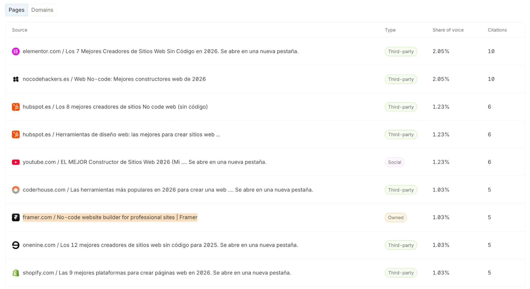This screenshot has width=530, height=289.
Task: Open the shopify.com Las 9 mejores plataformas link
Action: point(157,273)
